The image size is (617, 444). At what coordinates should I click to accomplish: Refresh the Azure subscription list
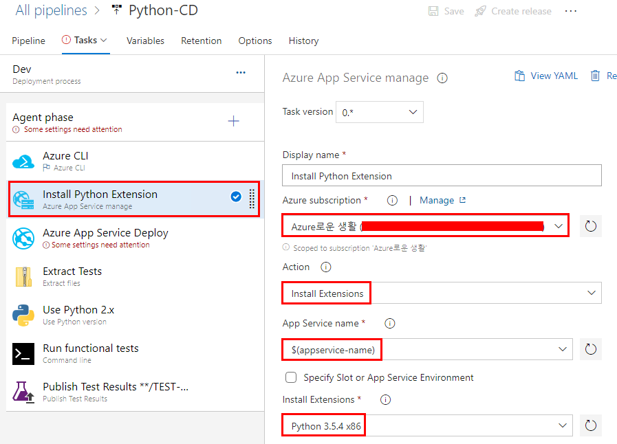(591, 226)
